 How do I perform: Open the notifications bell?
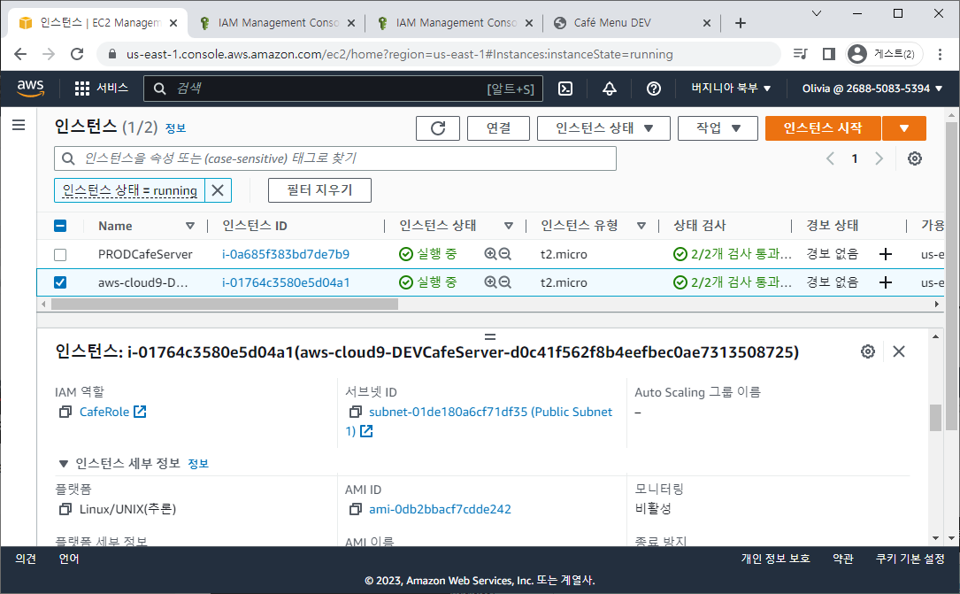point(610,89)
